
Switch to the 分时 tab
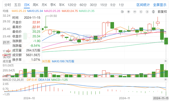(8, 5)
